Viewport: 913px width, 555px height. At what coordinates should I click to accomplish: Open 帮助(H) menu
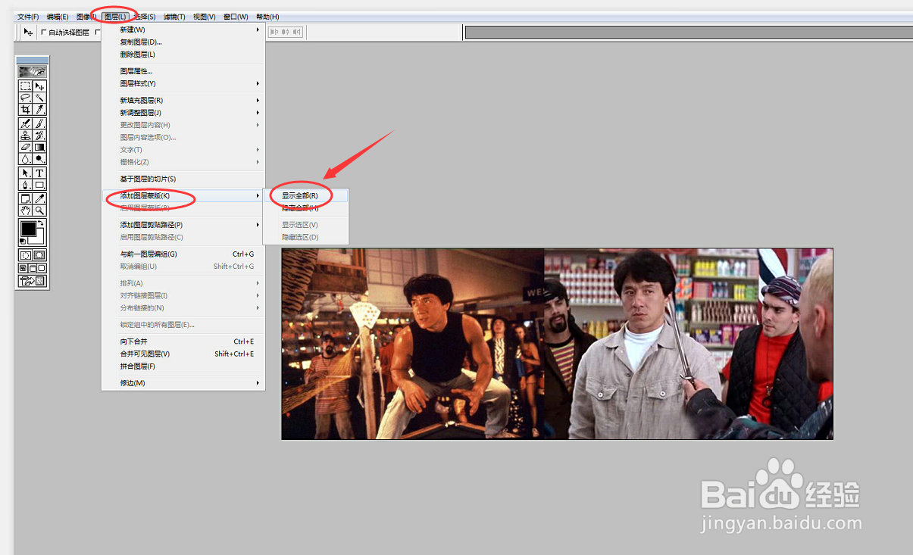267,17
